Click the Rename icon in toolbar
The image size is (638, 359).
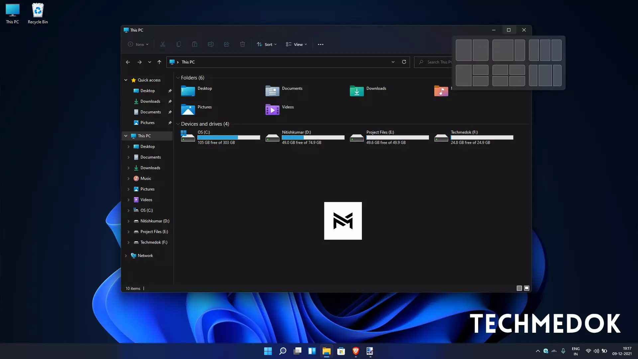(211, 44)
